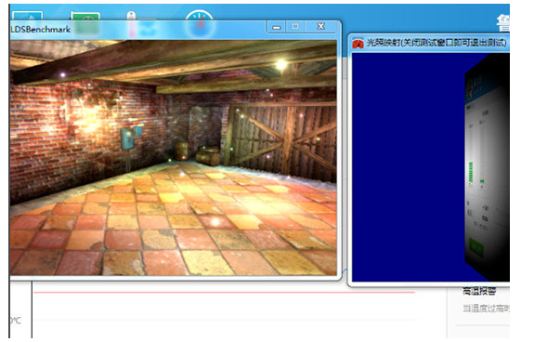
Task: Click the red icon of 光照映射 window
Action: 358,44
